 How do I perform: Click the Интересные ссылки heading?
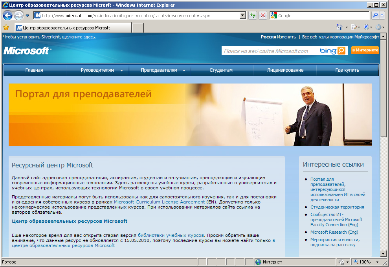333,165
